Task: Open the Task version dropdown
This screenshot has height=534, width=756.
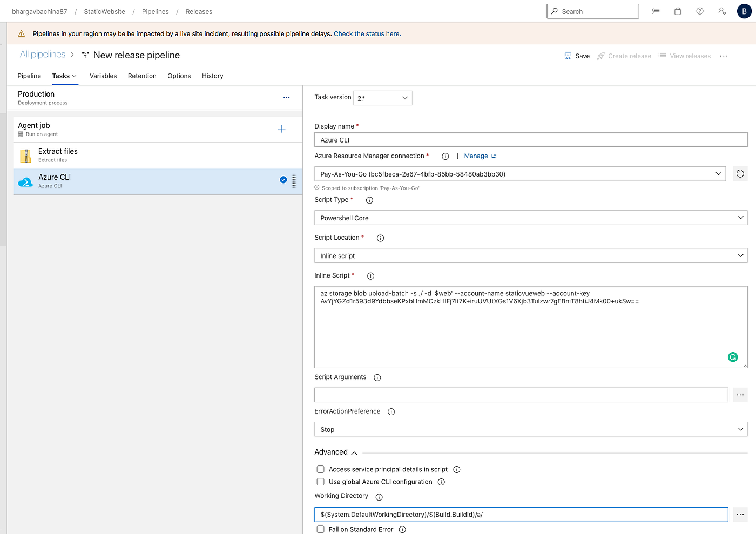Action: 382,98
